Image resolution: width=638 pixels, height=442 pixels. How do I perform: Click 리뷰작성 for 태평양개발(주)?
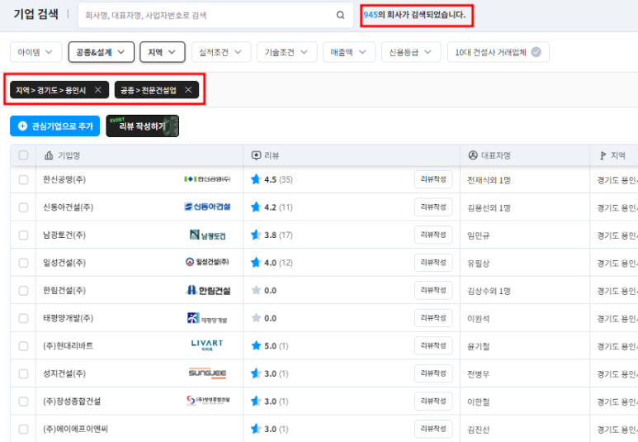[433, 318]
